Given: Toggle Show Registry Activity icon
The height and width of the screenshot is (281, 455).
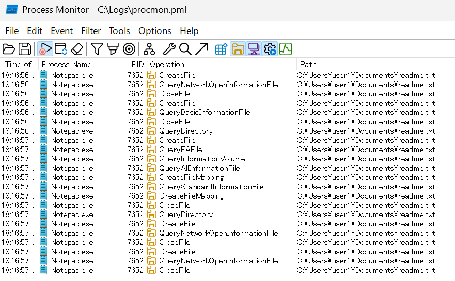Looking at the screenshot, I should 221,49.
